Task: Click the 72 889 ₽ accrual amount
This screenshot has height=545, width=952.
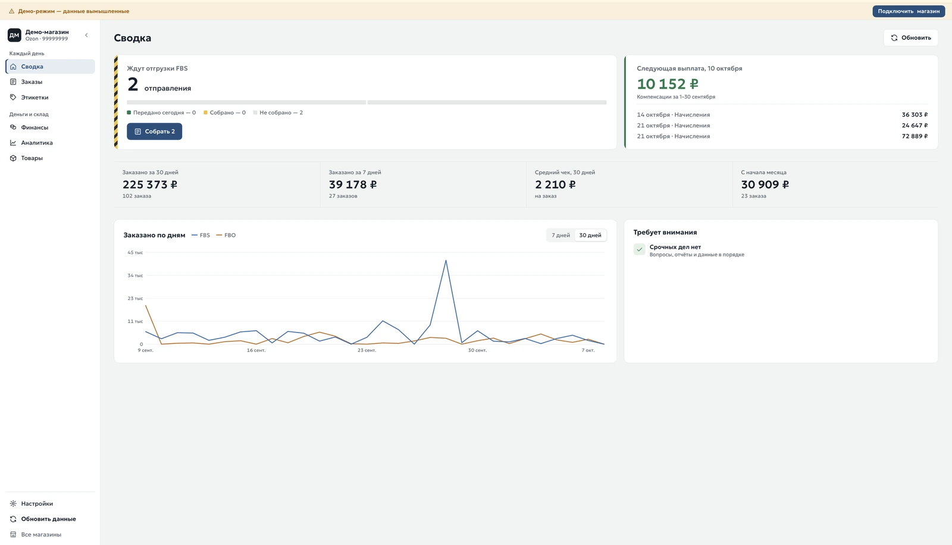Action: click(915, 136)
